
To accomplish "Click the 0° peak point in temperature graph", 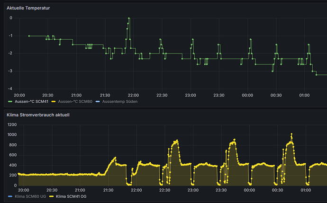I will (x=128, y=18).
